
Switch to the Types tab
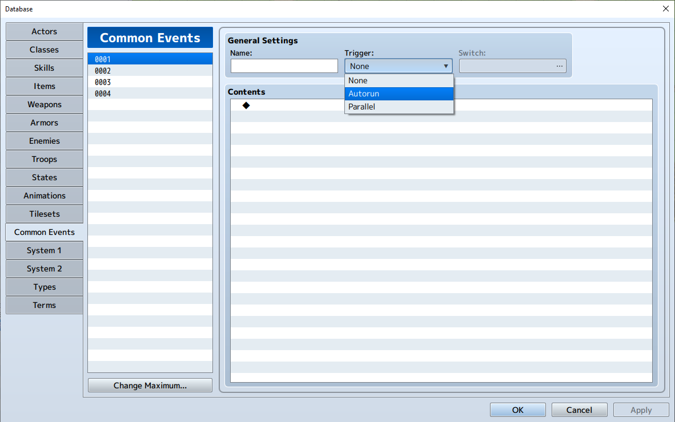[x=45, y=287]
